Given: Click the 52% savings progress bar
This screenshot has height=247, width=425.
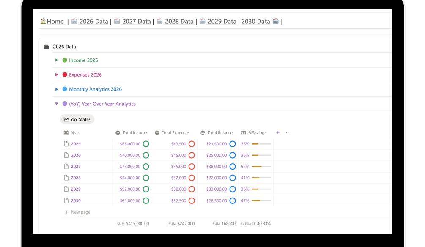Looking at the screenshot, I should [x=261, y=167].
